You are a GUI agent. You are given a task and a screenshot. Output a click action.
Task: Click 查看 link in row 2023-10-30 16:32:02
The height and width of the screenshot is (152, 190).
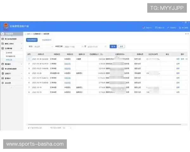click(178, 59)
